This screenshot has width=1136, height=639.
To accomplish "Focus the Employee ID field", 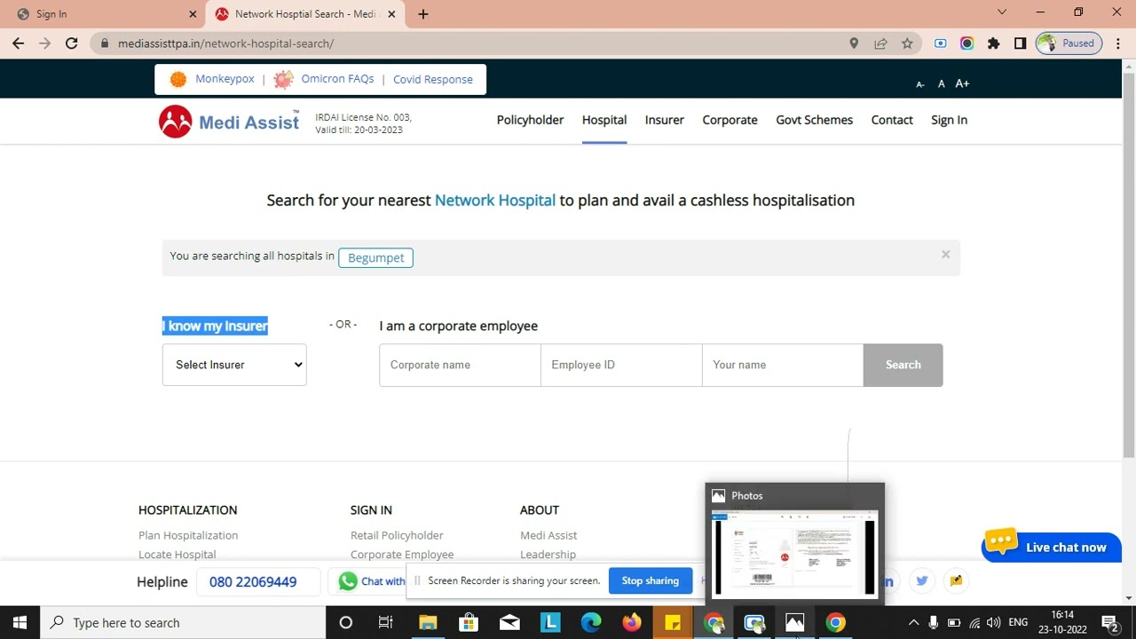I will [621, 365].
